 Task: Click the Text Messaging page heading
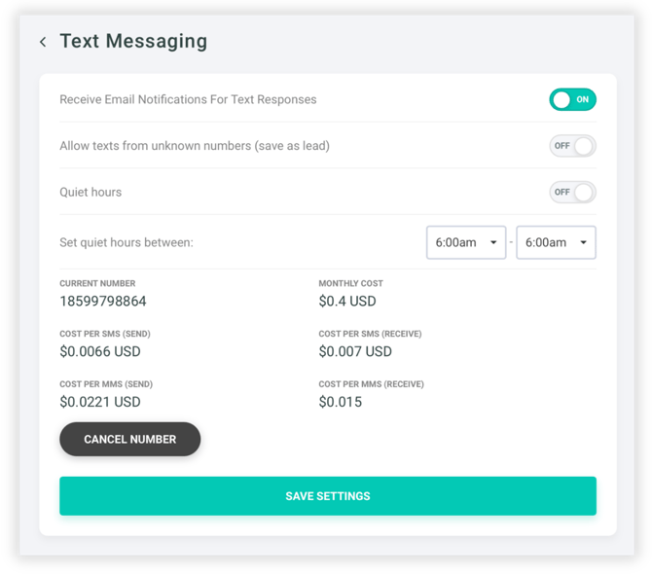click(133, 42)
